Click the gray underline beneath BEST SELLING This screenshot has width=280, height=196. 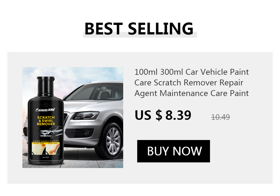click(x=140, y=36)
